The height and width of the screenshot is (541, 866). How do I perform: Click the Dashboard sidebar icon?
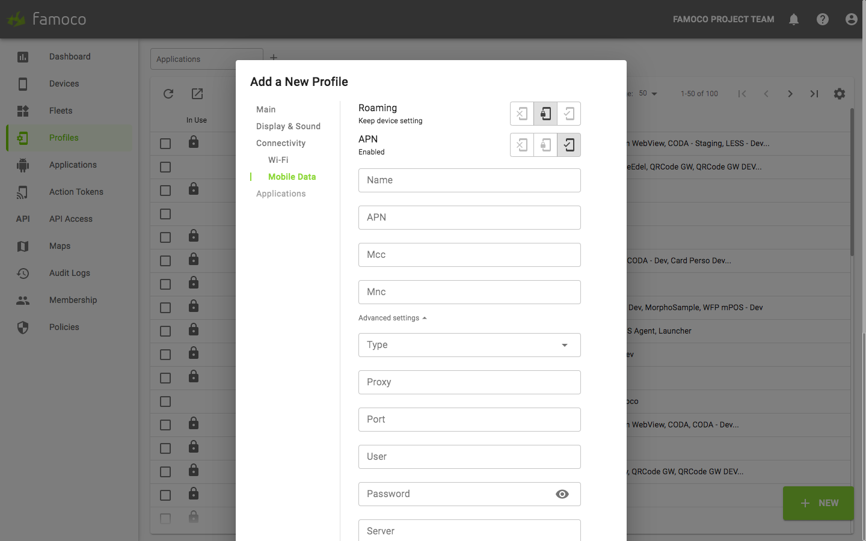click(x=23, y=57)
